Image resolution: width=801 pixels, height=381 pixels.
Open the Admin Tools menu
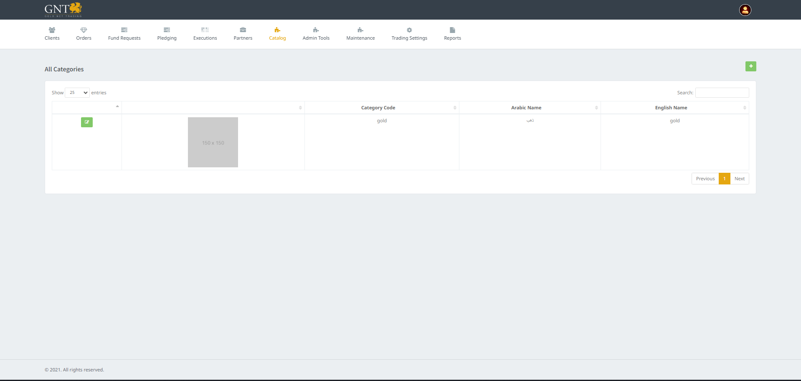pos(316,34)
